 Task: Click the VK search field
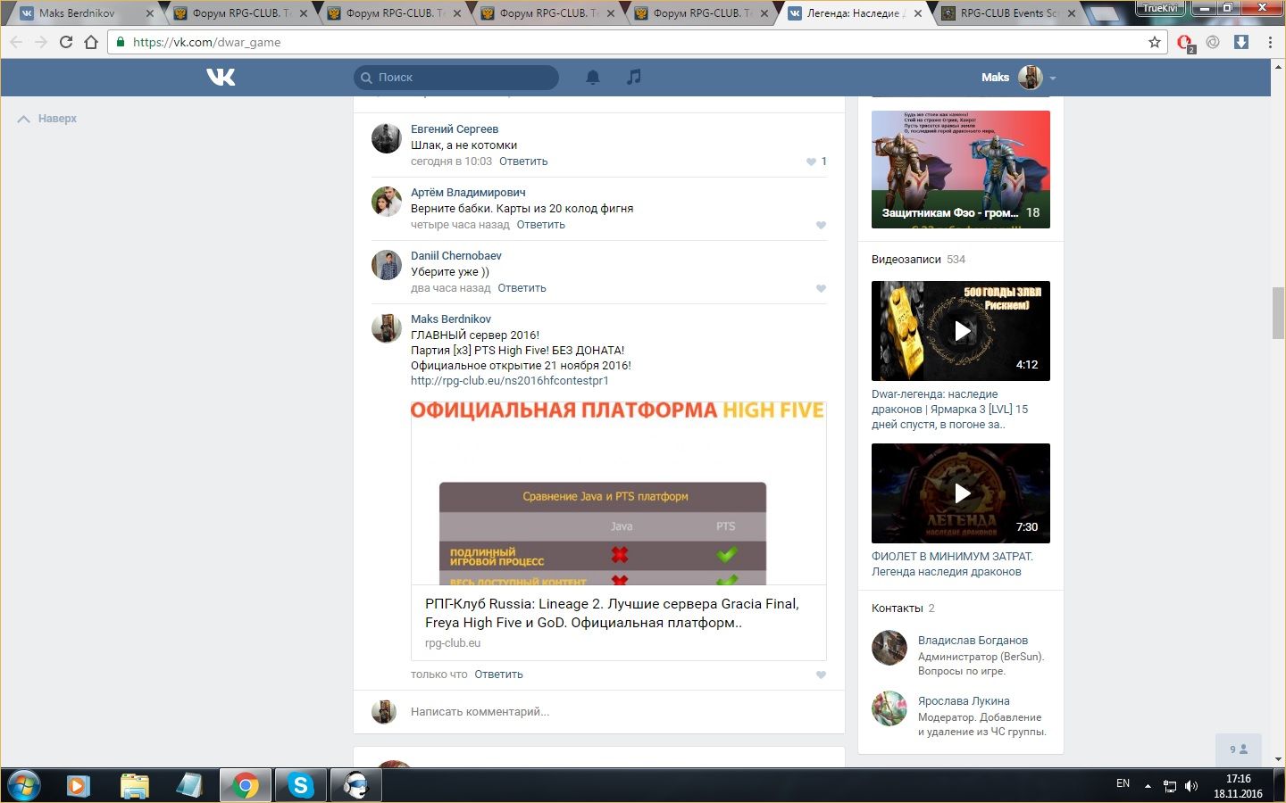[456, 78]
